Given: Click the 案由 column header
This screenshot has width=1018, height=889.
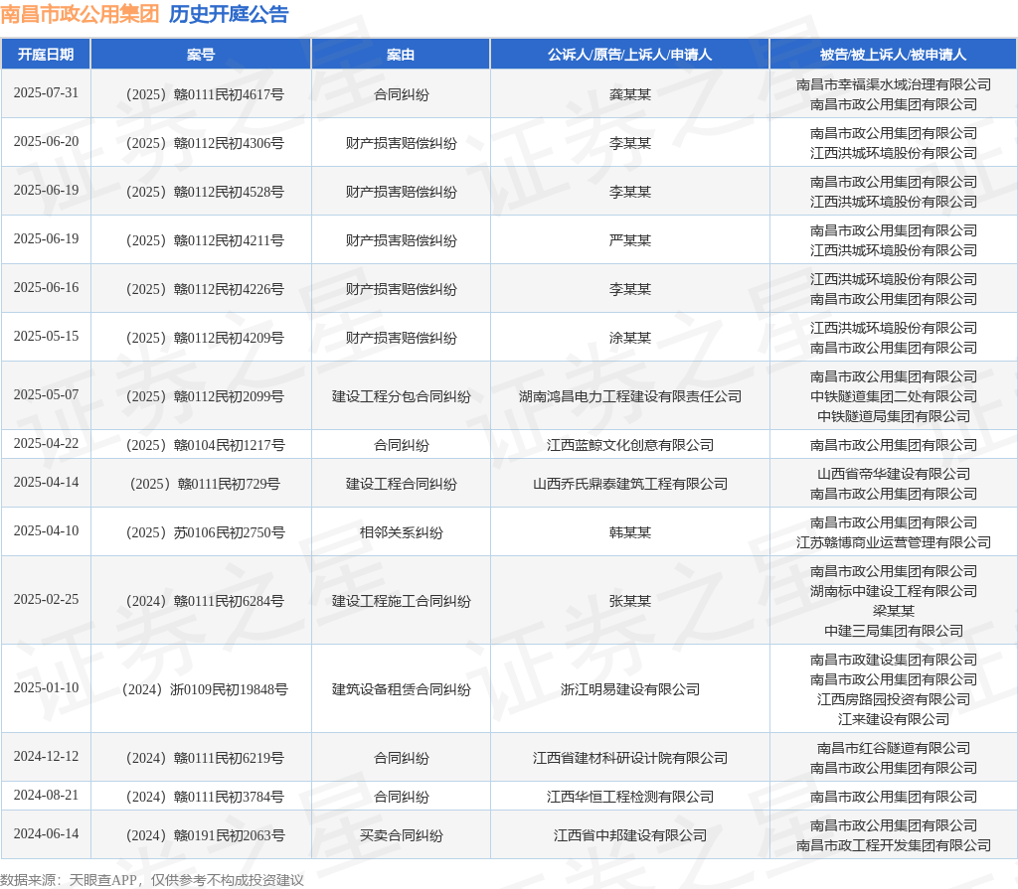Looking at the screenshot, I should click(401, 55).
